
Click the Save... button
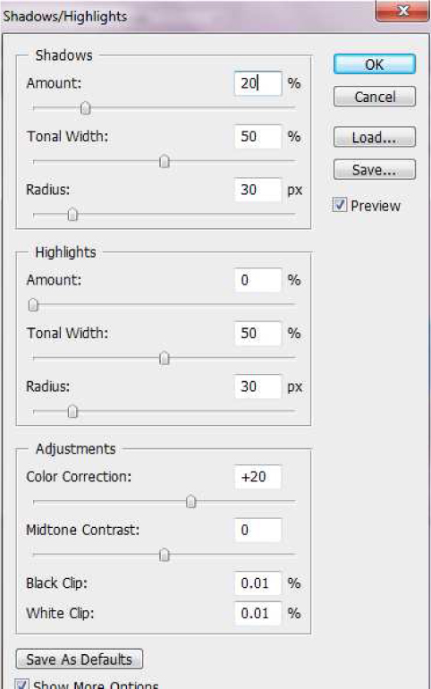(375, 169)
